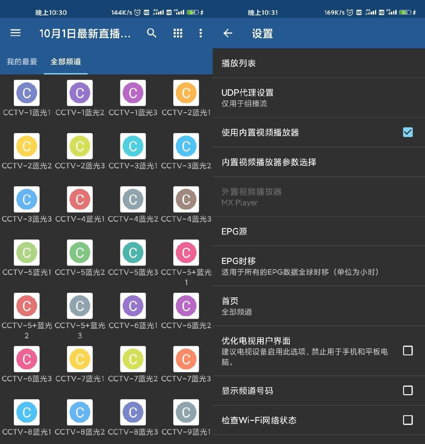425x444 pixels.
Task: Open CCTV-5蓝光2 channel icon
Action: [80, 253]
